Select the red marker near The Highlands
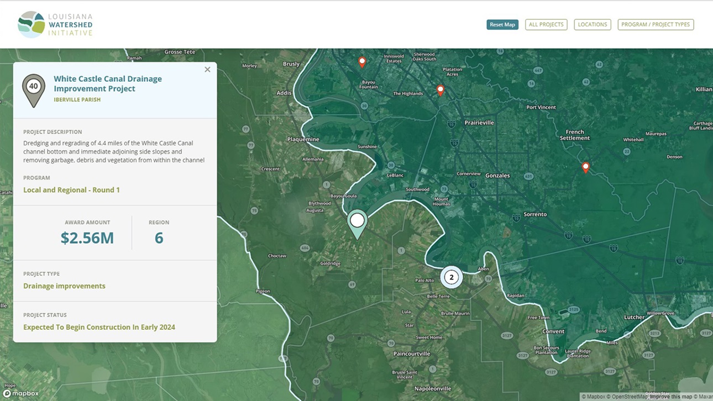This screenshot has width=713, height=401. (441, 90)
